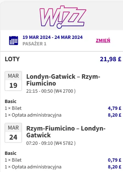
Task: Click the return Opłata administracyjna fee 8,20 £
Action: [115, 167]
